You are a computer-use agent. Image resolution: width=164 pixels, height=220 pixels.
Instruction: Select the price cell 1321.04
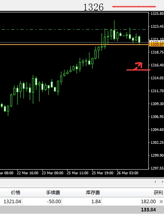(x=12, y=202)
